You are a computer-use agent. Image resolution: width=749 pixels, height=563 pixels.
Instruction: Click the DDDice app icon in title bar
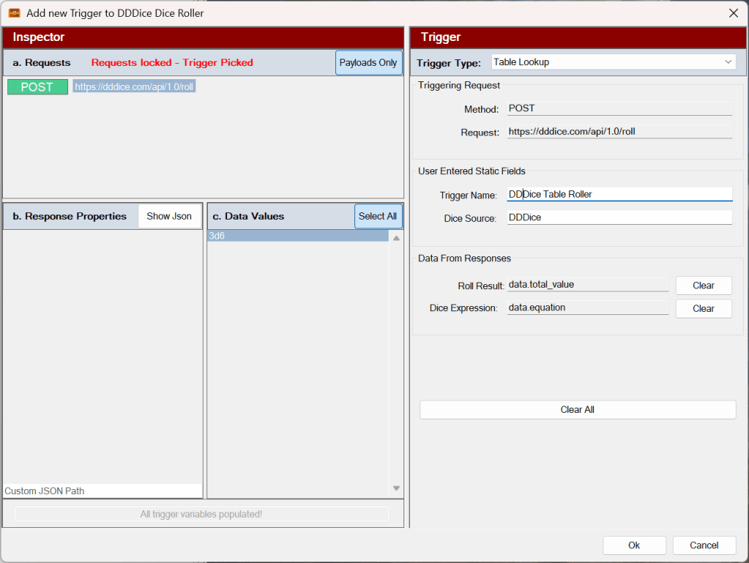coord(14,13)
